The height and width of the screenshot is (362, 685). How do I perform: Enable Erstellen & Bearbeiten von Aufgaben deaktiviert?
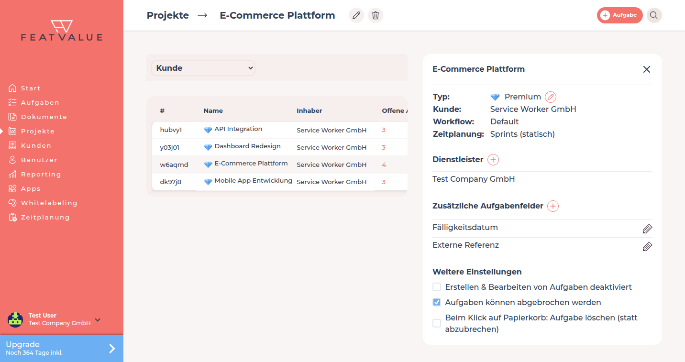pos(437,287)
